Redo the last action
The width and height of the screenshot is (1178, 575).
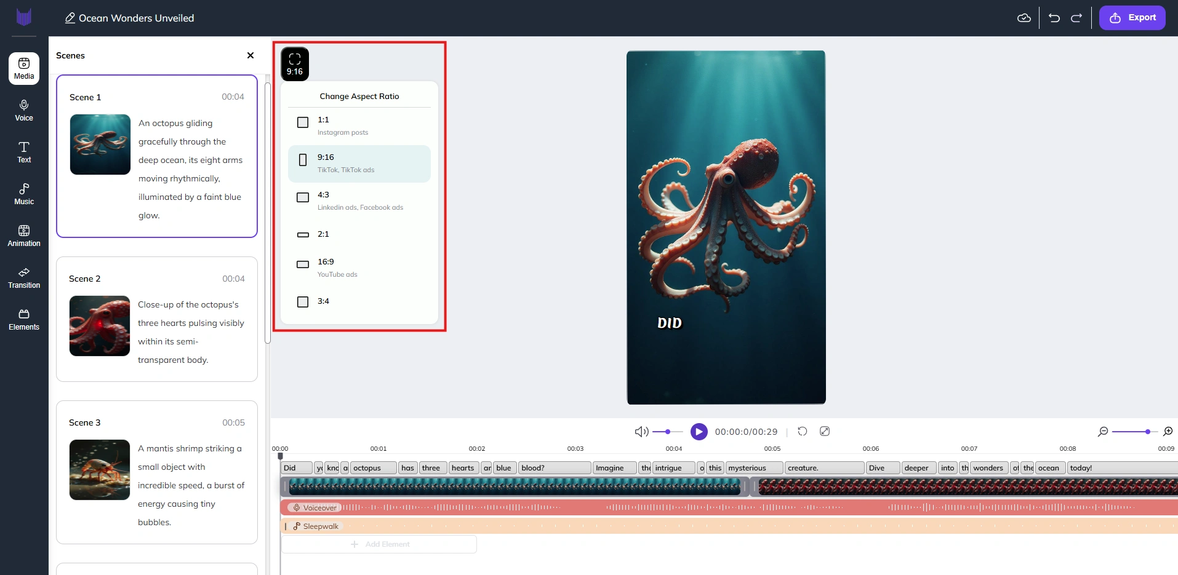(1076, 18)
